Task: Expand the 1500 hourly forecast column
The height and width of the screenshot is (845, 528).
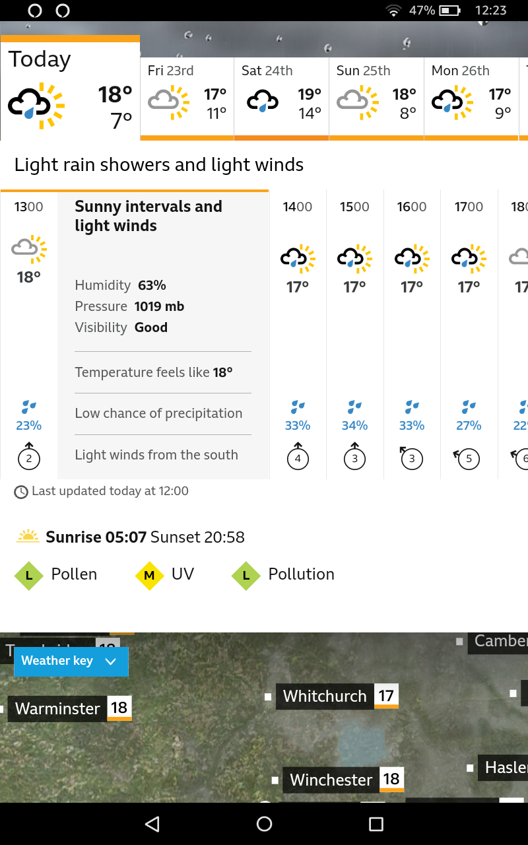Action: tap(355, 335)
